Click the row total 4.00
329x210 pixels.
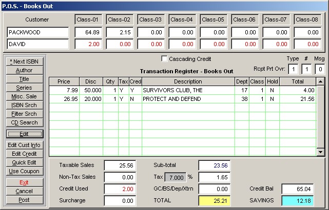[x=298, y=90]
